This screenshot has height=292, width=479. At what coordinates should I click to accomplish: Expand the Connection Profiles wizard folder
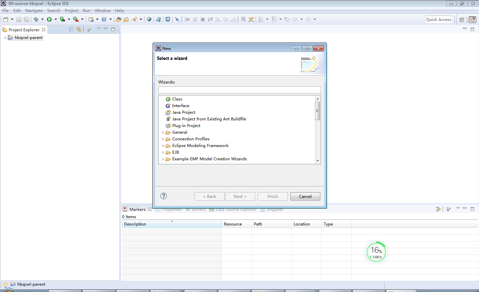pos(163,139)
